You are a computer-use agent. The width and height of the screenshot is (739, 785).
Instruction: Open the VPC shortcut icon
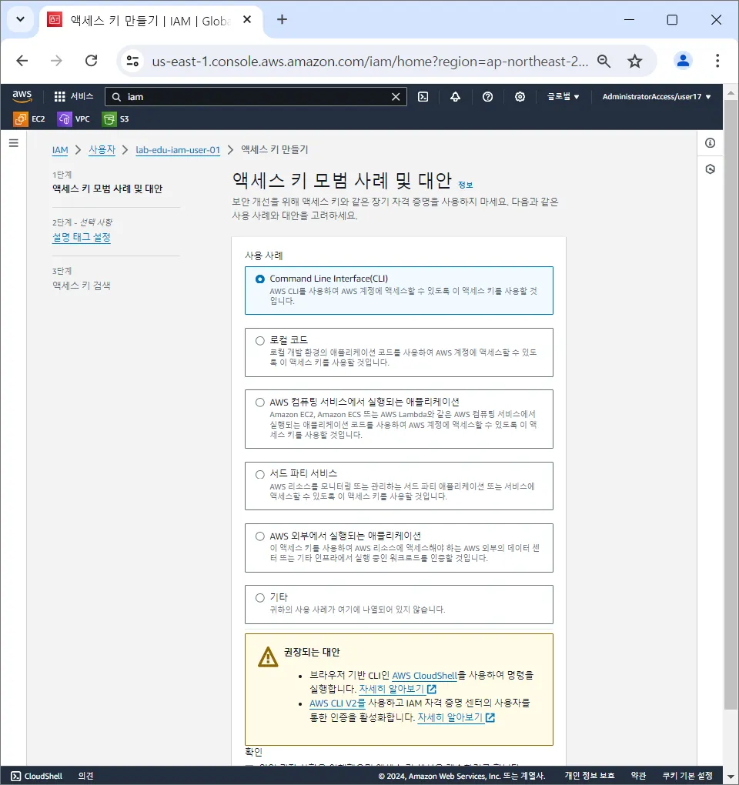65,119
